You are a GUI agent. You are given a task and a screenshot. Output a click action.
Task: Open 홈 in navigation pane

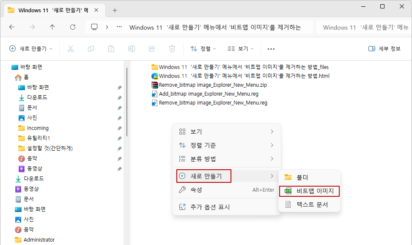(22, 77)
